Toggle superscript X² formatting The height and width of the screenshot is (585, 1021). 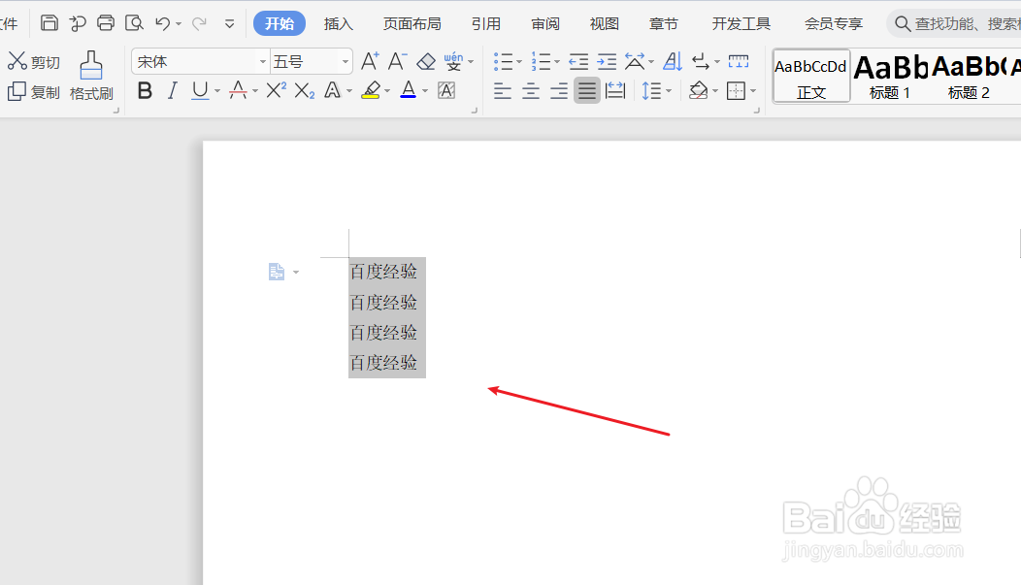coord(276,90)
